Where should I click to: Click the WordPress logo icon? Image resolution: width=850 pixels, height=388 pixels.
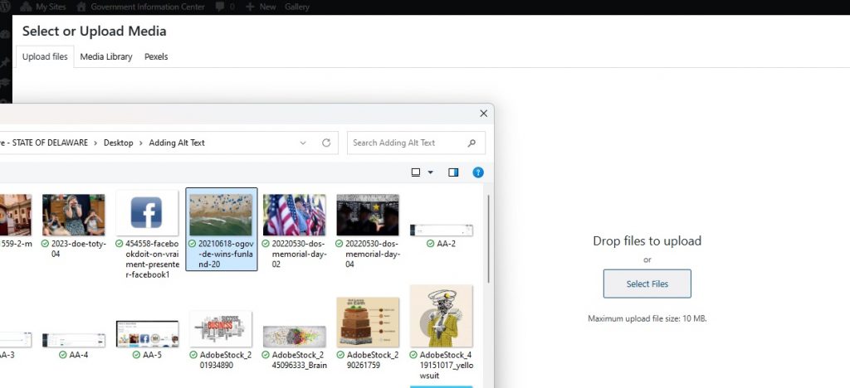click(x=5, y=7)
